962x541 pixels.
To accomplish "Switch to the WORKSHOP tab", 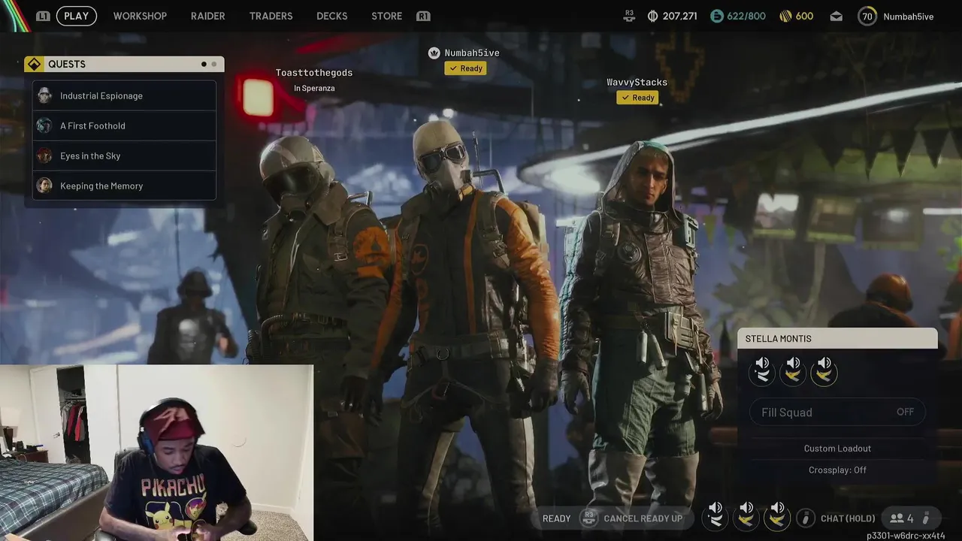I will pos(140,16).
